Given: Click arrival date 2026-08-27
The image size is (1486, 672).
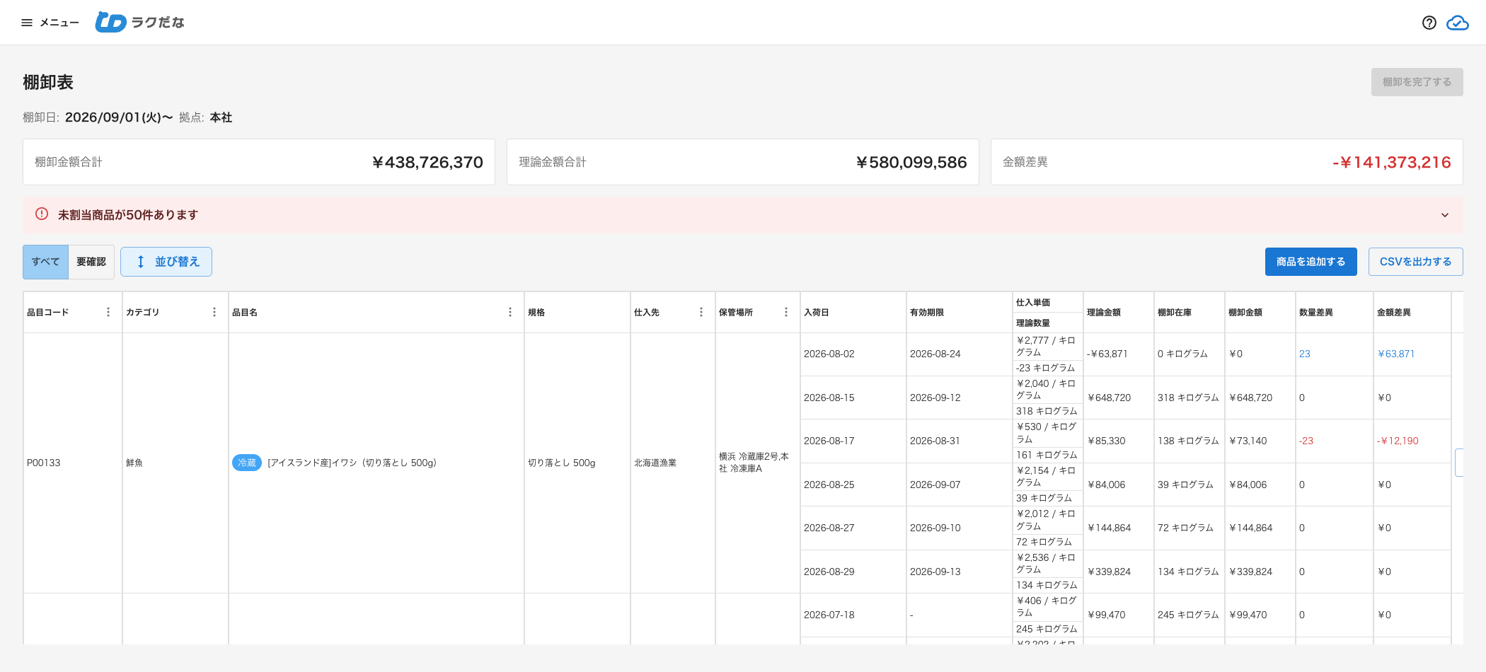Looking at the screenshot, I should point(829,528).
